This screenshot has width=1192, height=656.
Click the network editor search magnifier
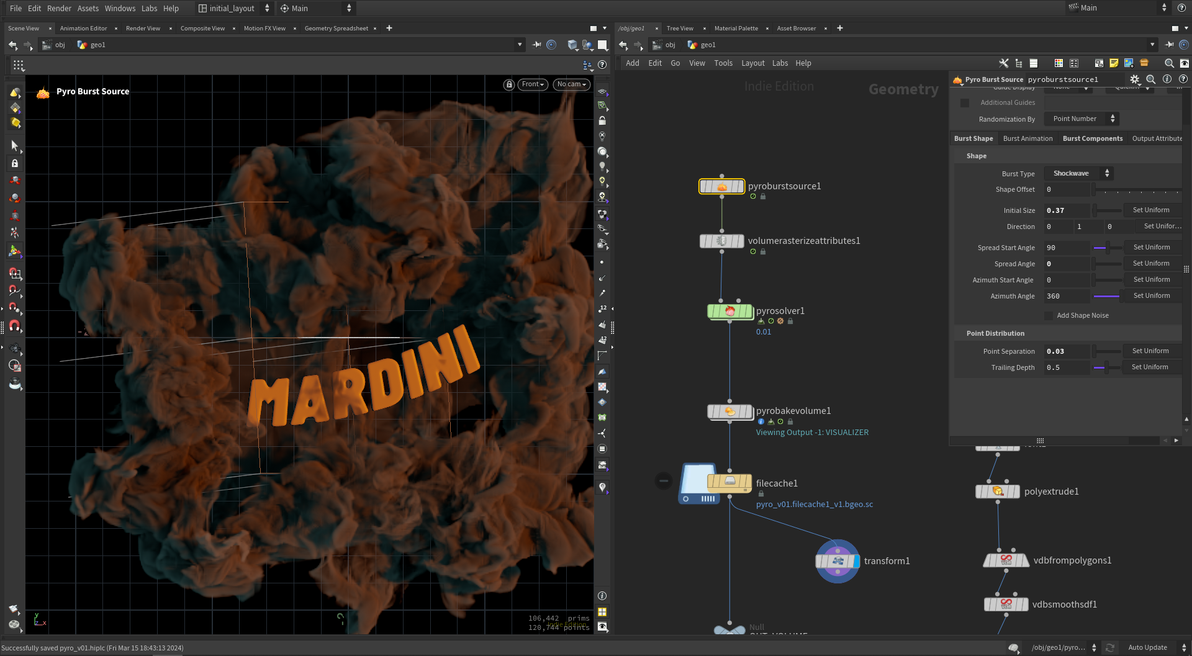pyautogui.click(x=1169, y=63)
